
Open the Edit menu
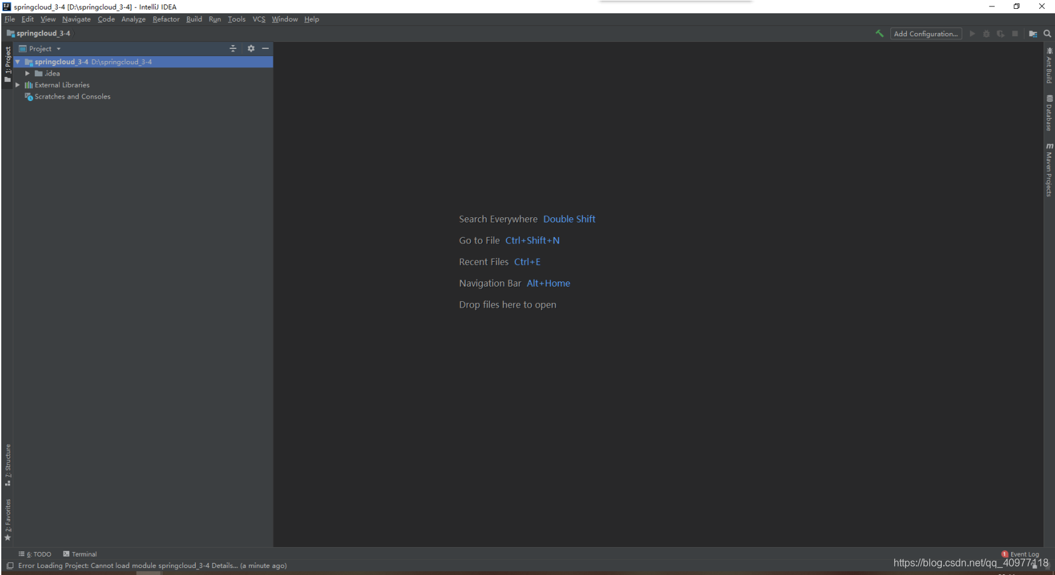27,19
